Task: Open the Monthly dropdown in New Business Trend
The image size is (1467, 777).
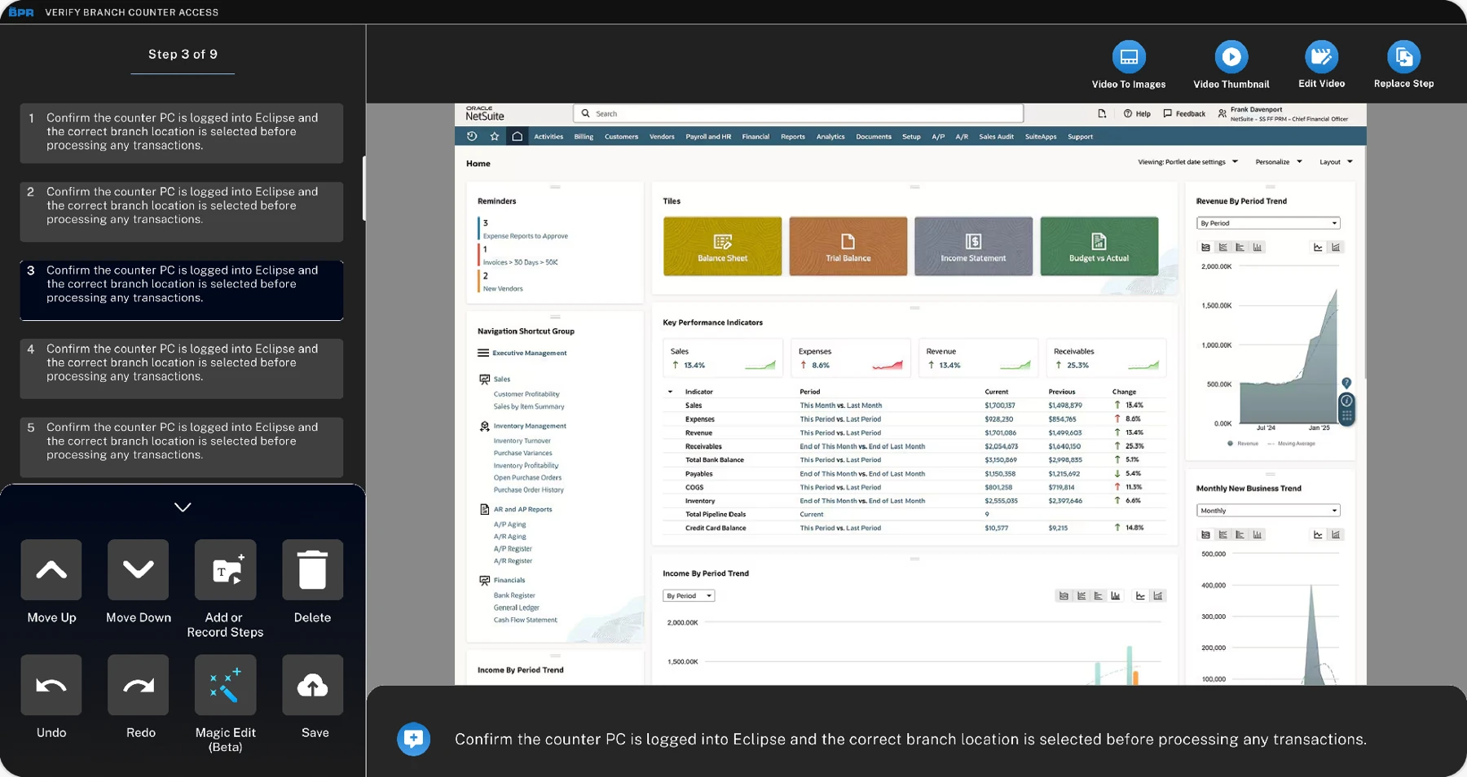Action: coord(1268,511)
